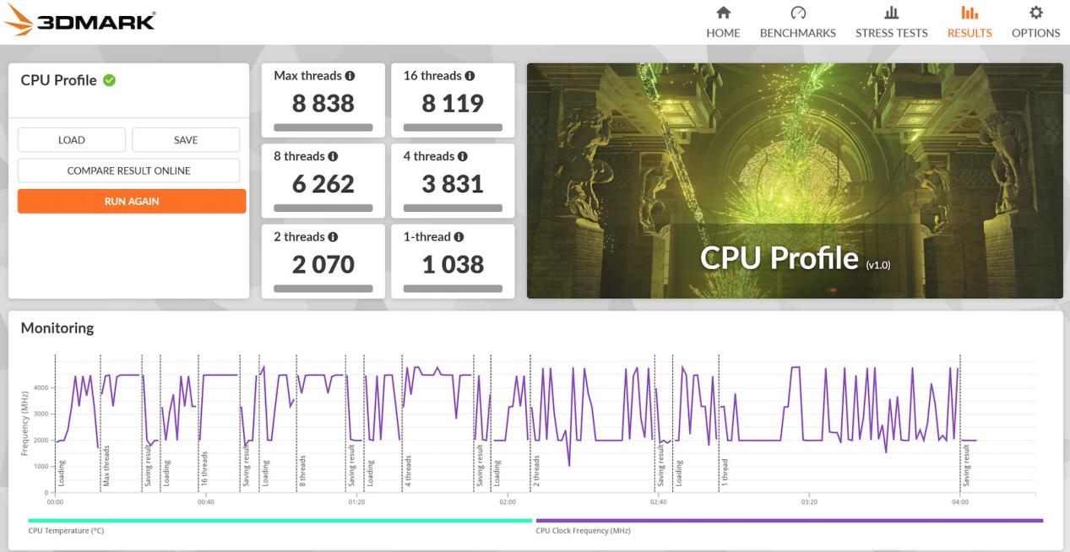Click the RUN AGAIN button
This screenshot has width=1070, height=552.
[x=131, y=201]
